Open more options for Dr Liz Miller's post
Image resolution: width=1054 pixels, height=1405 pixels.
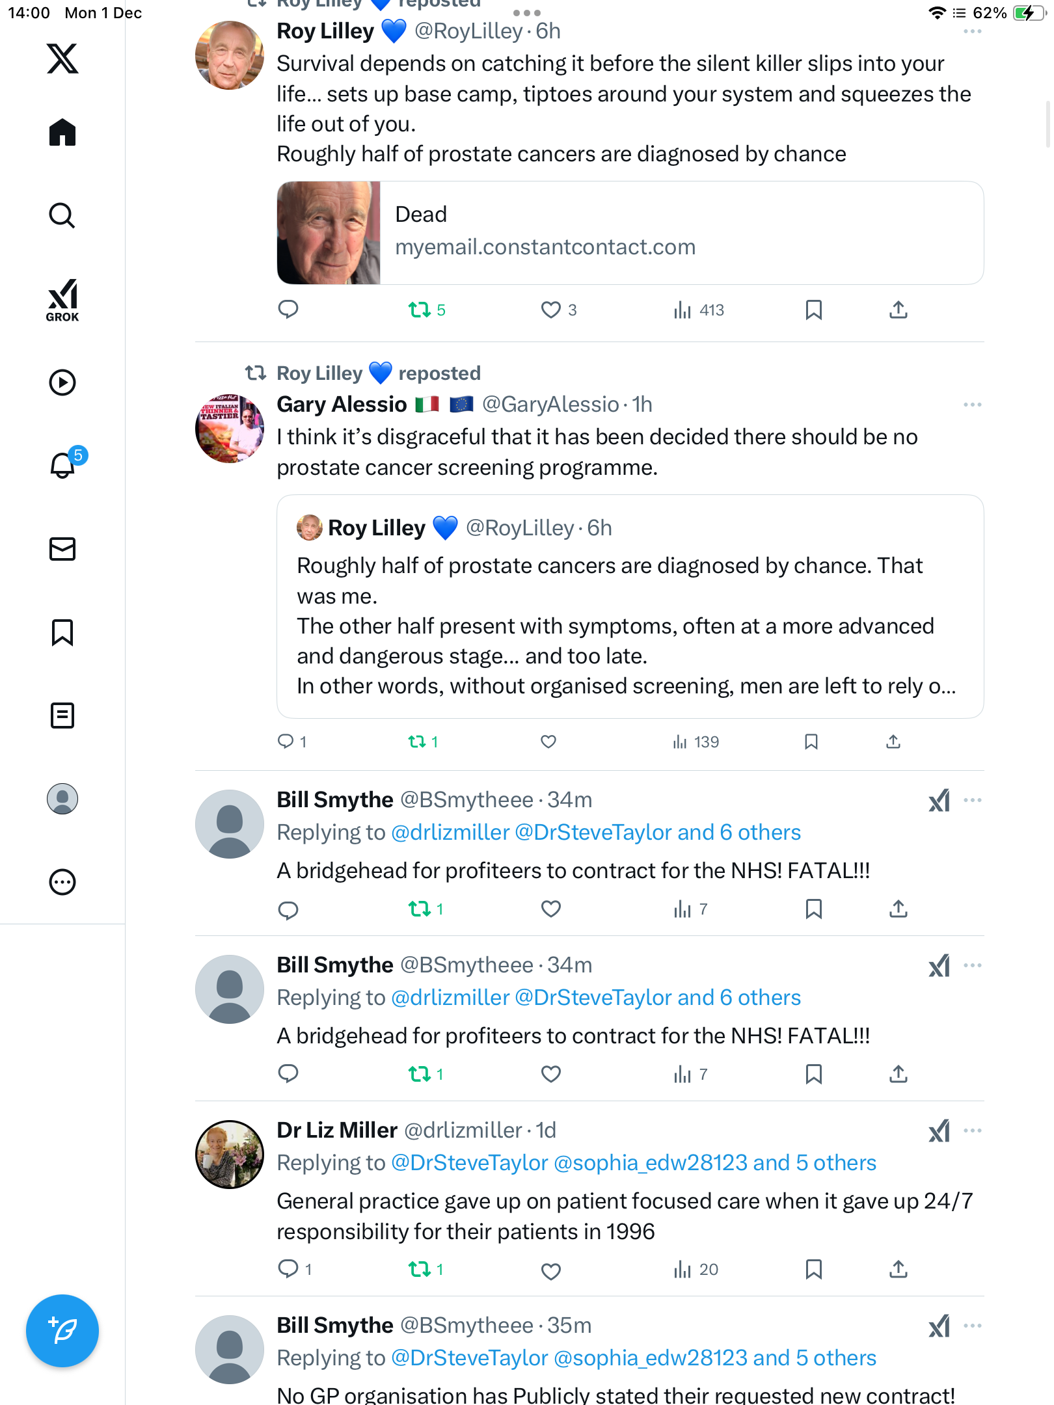(972, 1131)
